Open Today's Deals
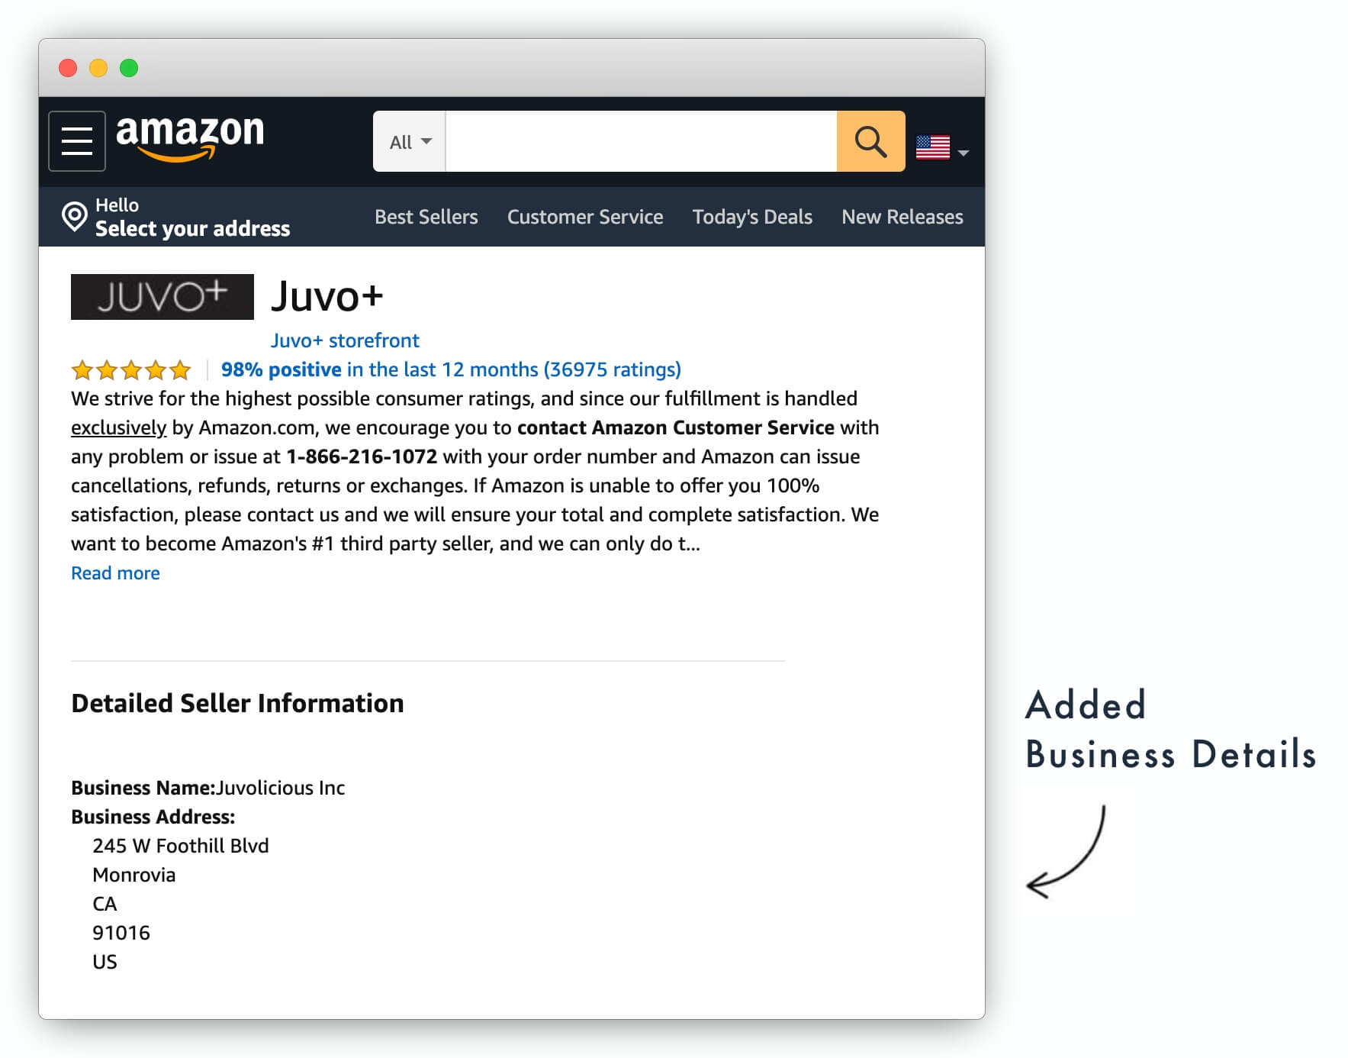1348x1058 pixels. [x=752, y=217]
